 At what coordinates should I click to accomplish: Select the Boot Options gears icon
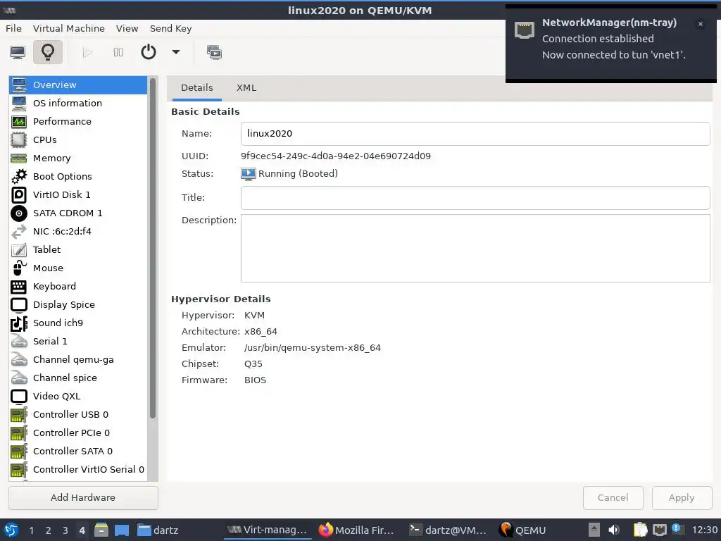[19, 176]
